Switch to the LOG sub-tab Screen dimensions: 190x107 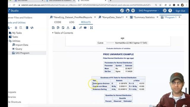point(72,22)
